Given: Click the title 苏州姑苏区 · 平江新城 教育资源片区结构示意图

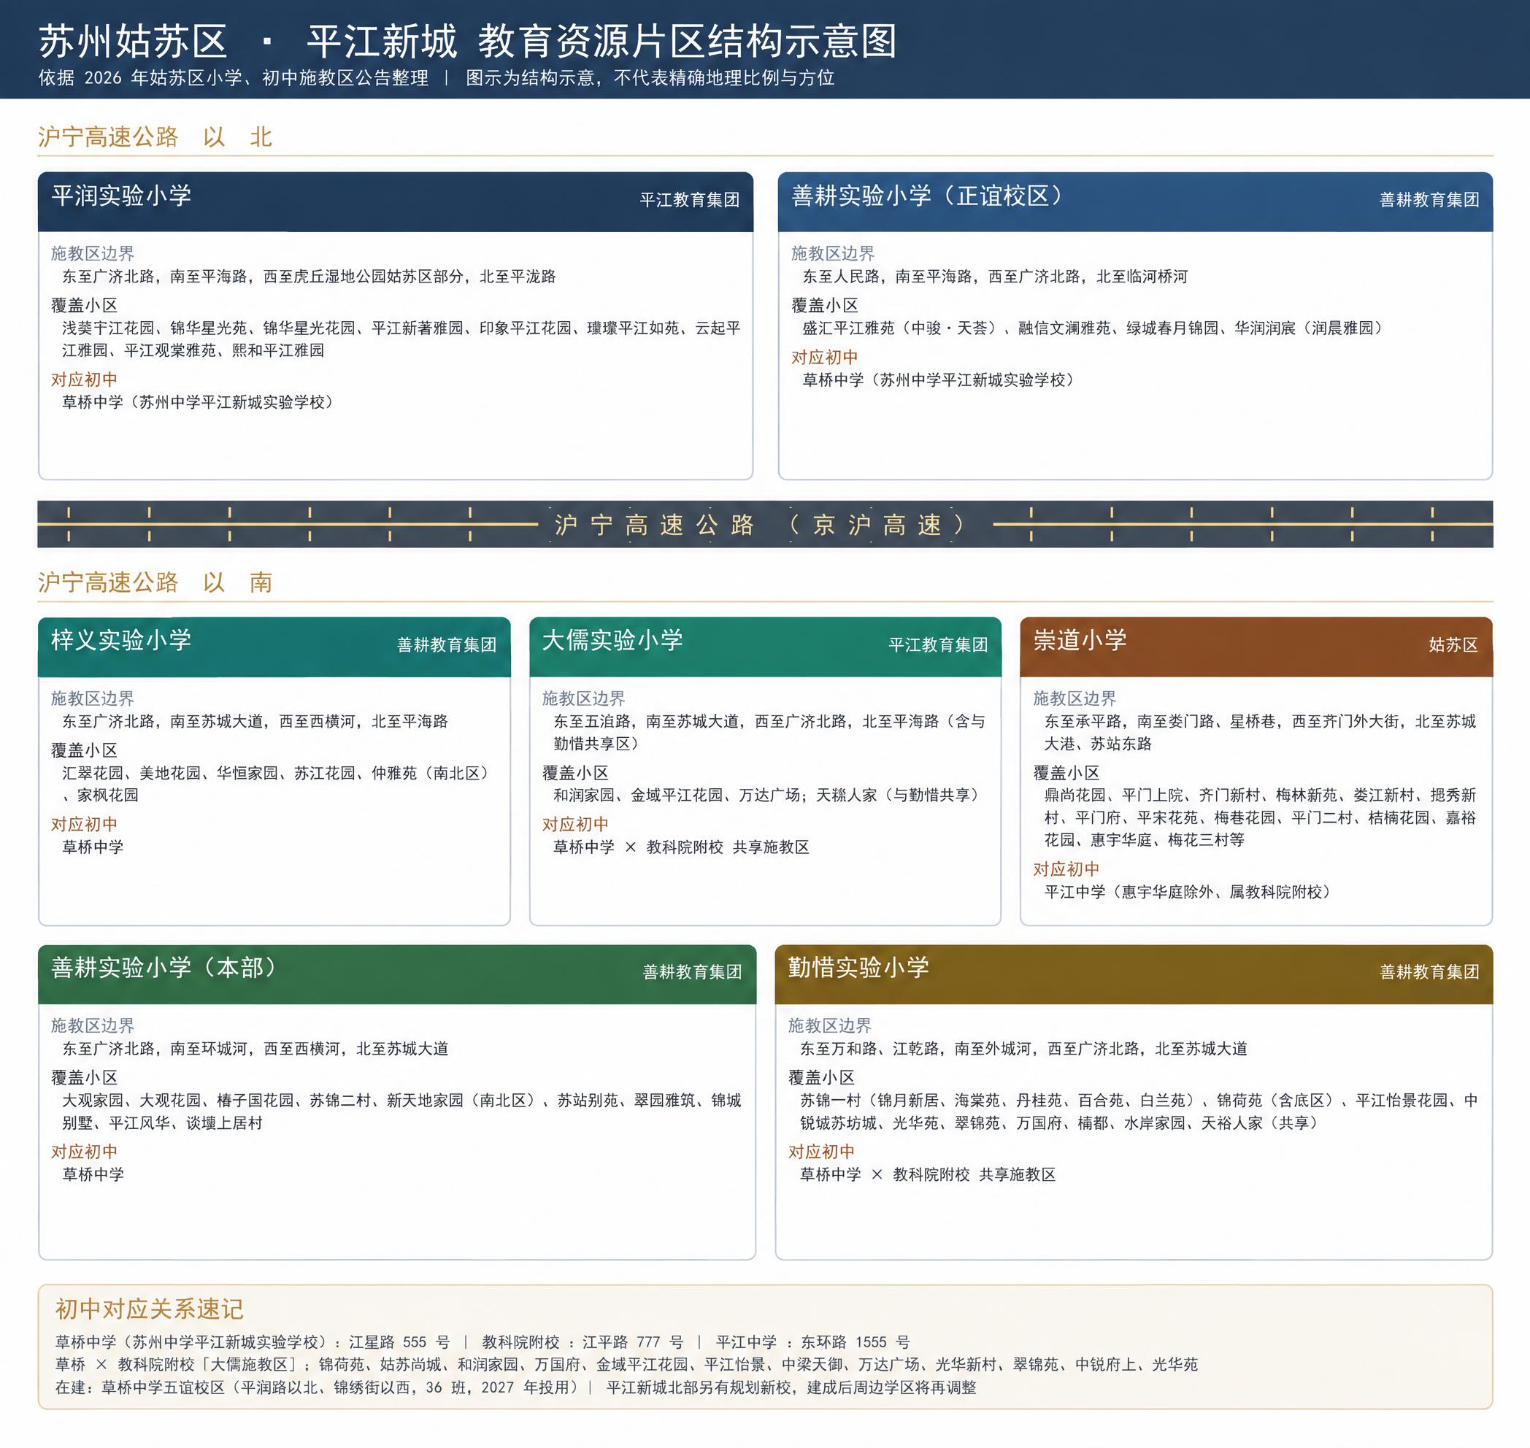Looking at the screenshot, I should tap(468, 41).
